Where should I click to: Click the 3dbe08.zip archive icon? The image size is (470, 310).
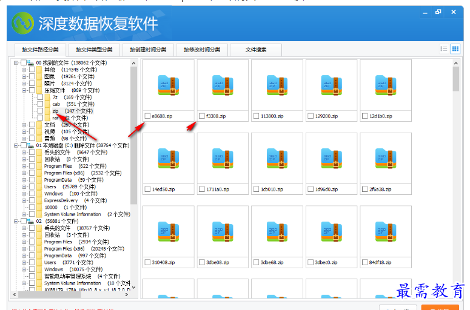(x=223, y=232)
